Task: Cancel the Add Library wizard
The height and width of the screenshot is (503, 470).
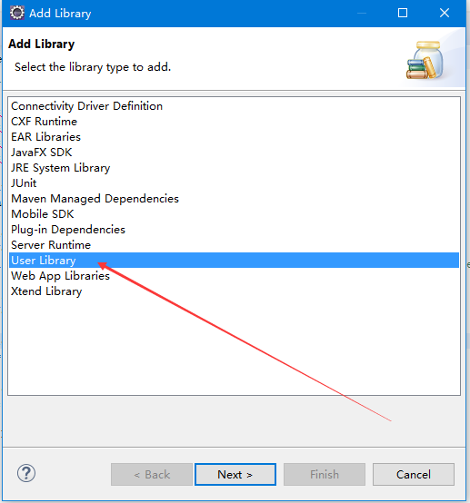Action: point(414,475)
